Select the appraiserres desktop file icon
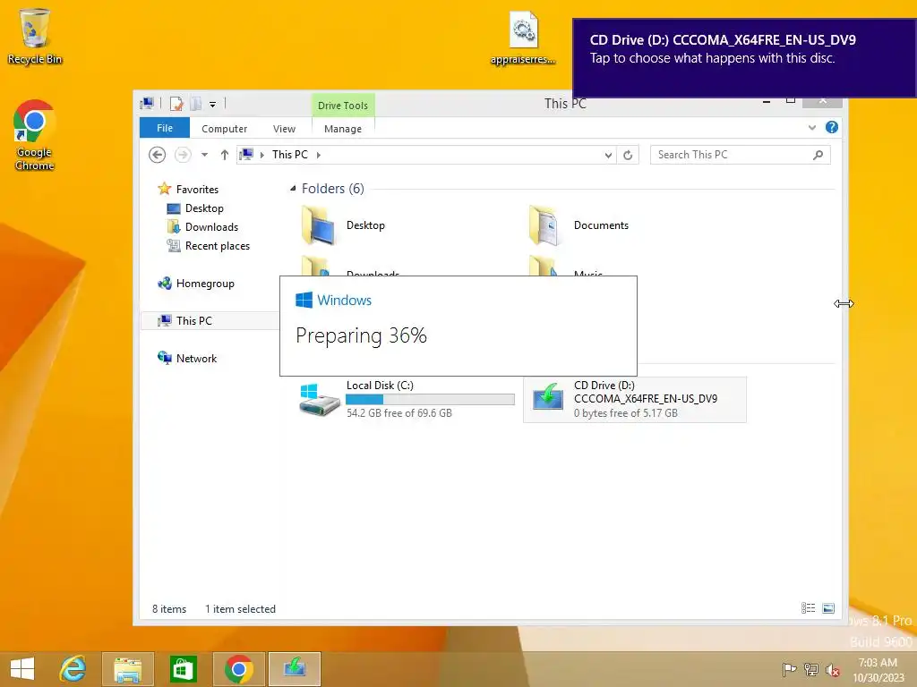This screenshot has width=917, height=687. (x=523, y=38)
